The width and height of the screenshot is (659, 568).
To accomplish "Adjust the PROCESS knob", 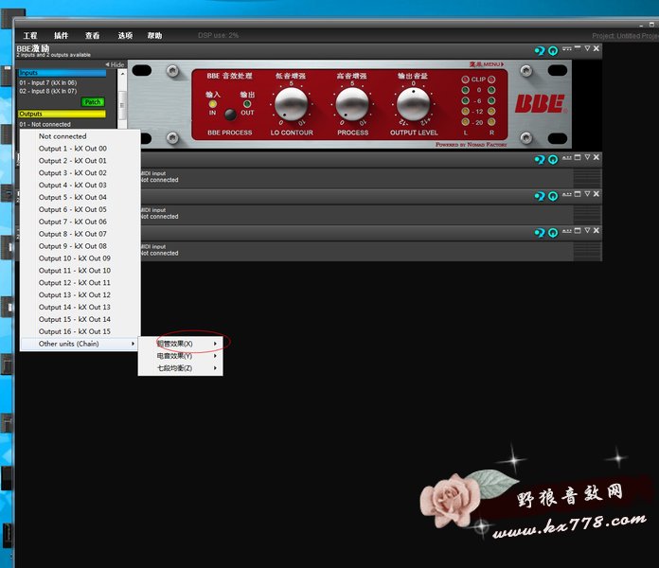I will coord(352,105).
